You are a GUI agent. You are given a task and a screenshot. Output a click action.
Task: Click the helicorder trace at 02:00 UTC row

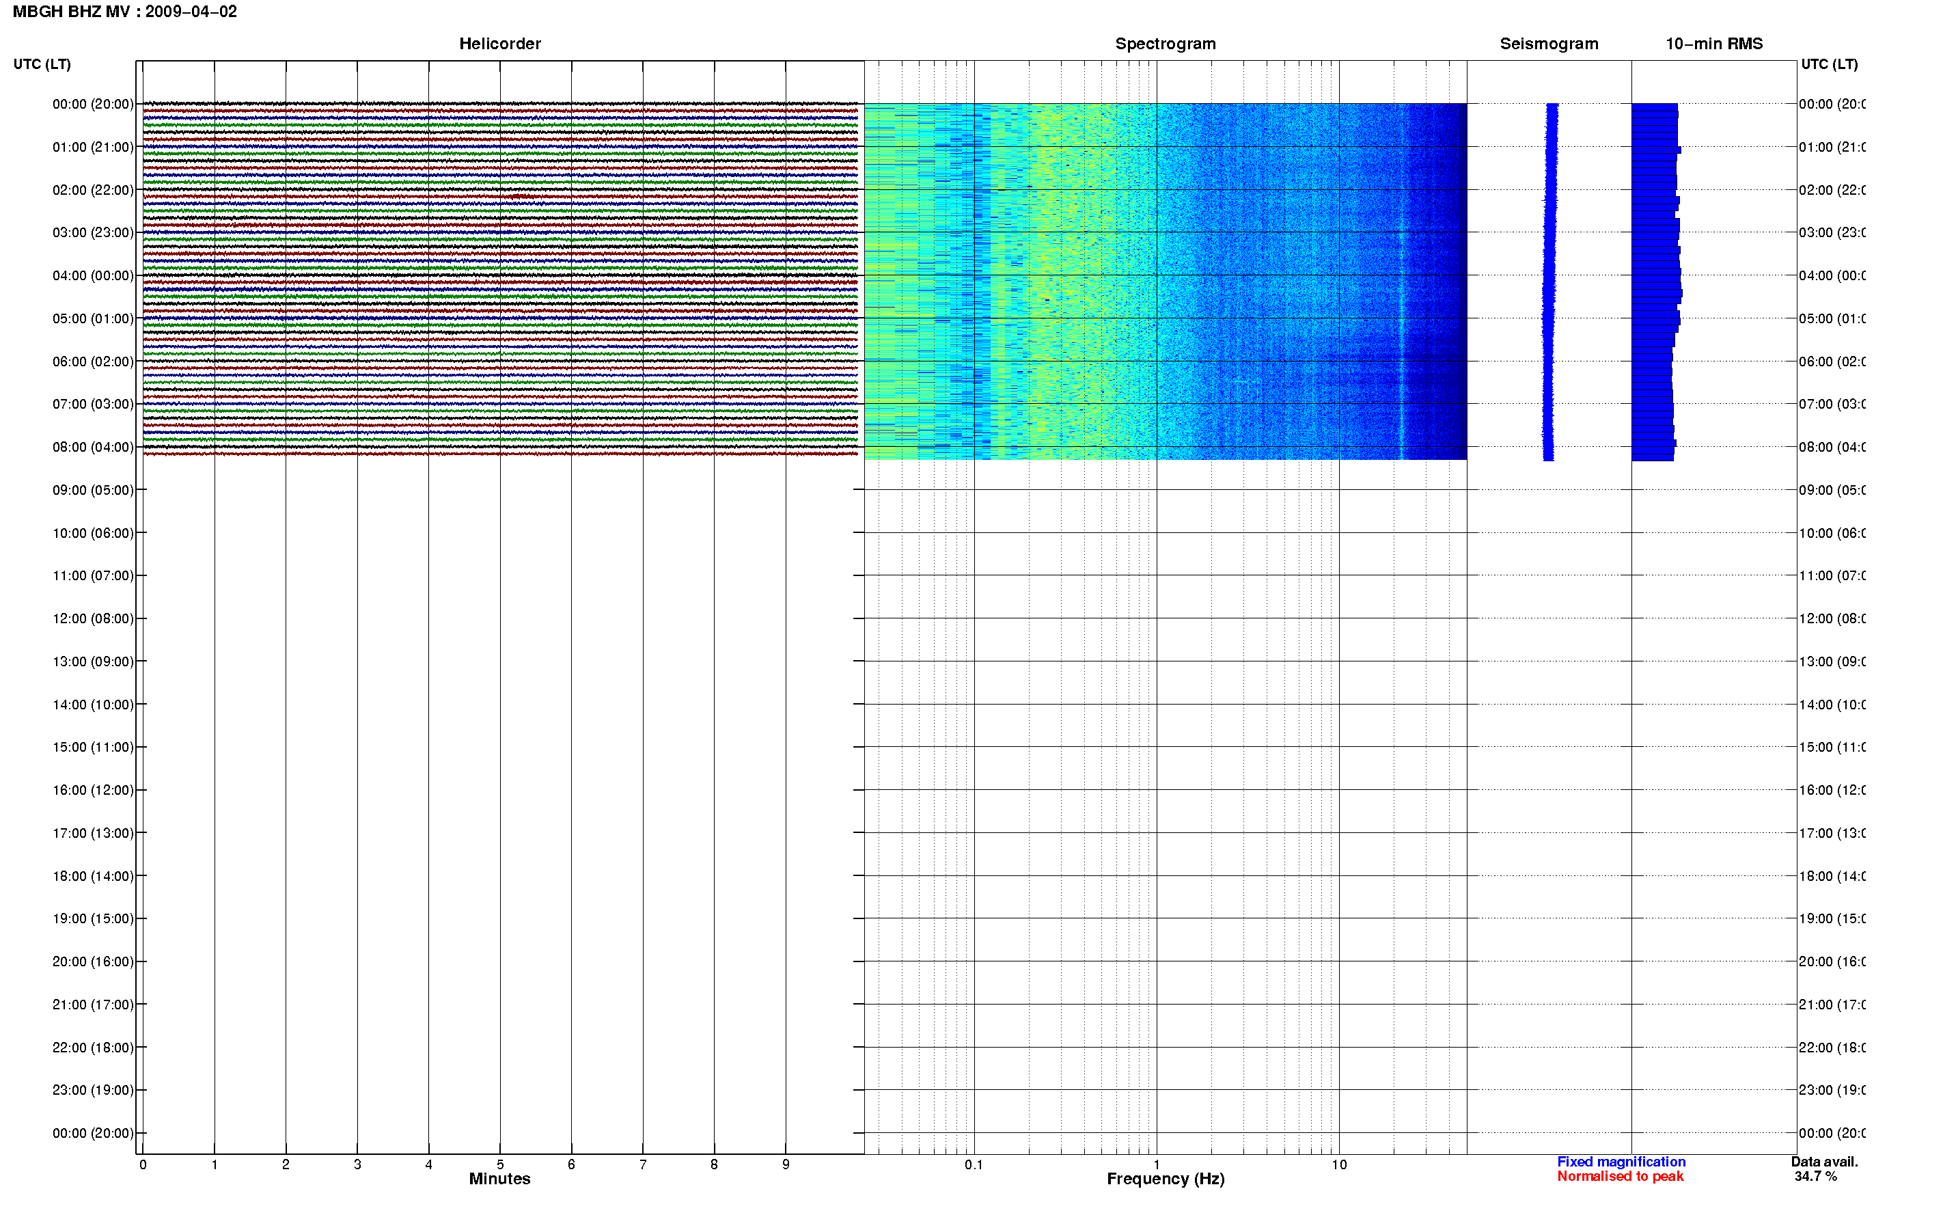499,190
